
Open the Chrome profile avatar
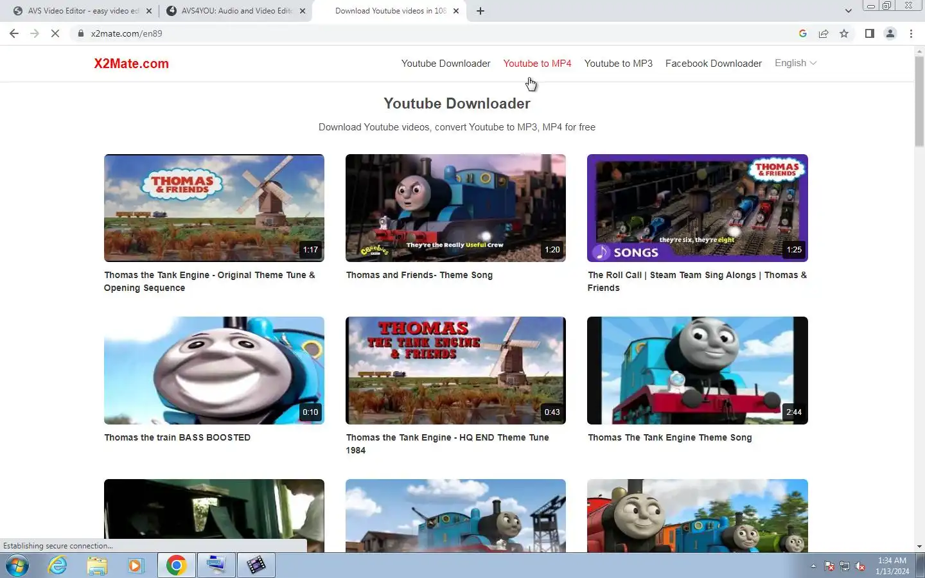890,33
